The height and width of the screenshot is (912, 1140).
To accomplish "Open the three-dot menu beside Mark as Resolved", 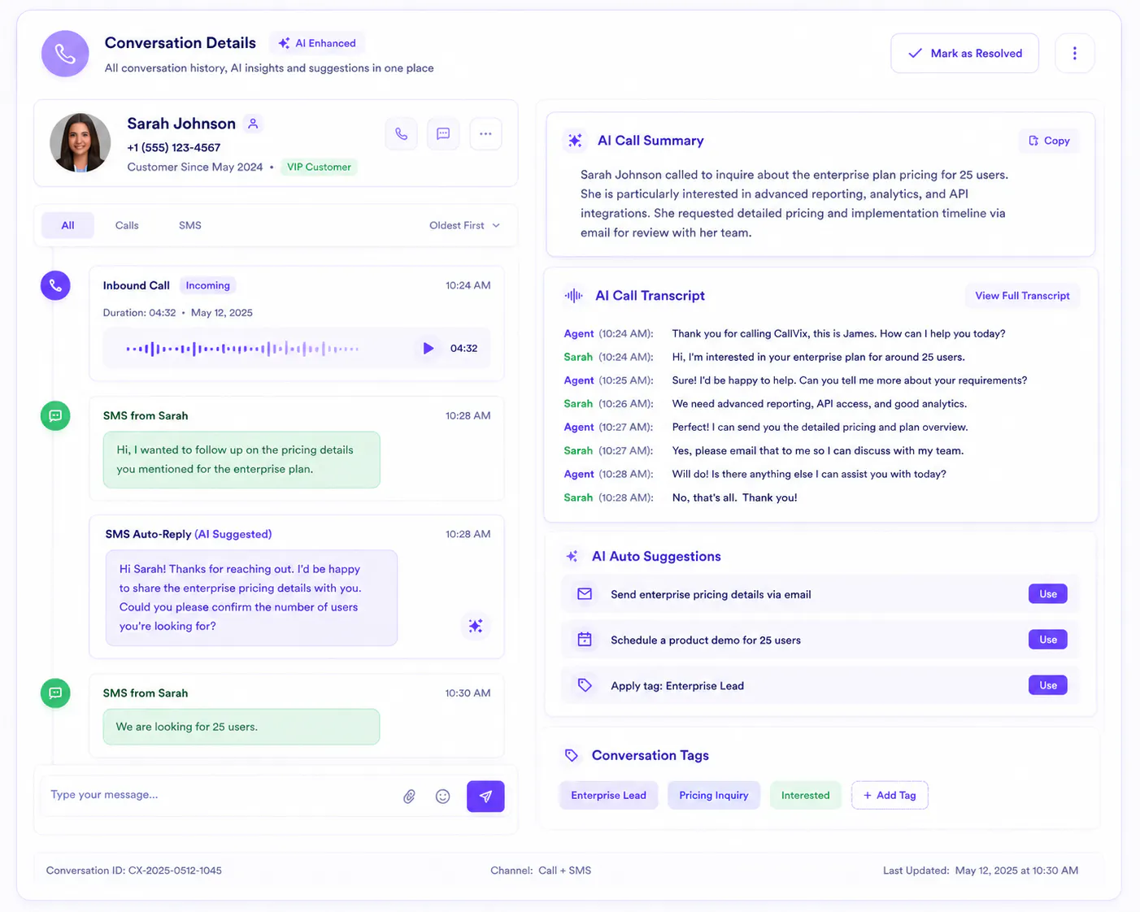I will (1074, 53).
